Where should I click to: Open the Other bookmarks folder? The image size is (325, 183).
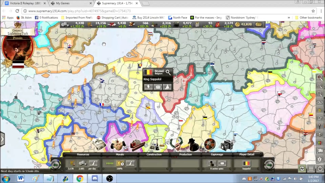pyautogui.click(x=308, y=18)
